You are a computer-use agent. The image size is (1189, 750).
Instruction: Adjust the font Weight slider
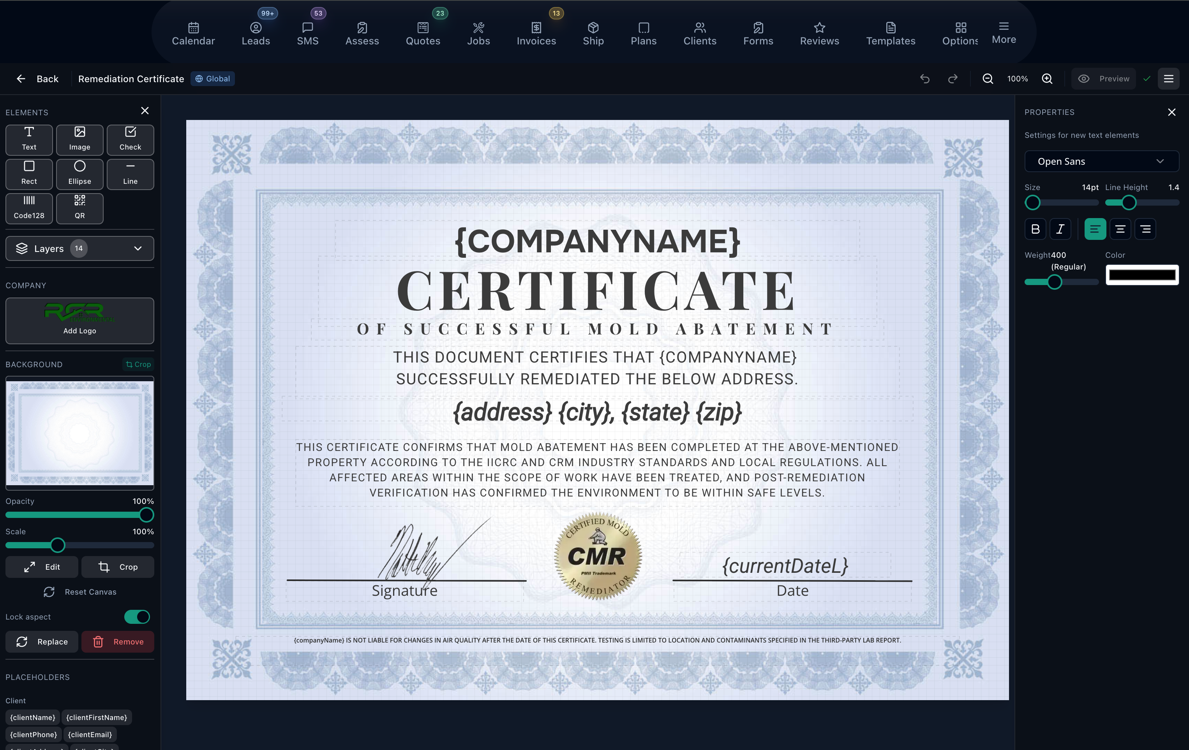pos(1061,282)
